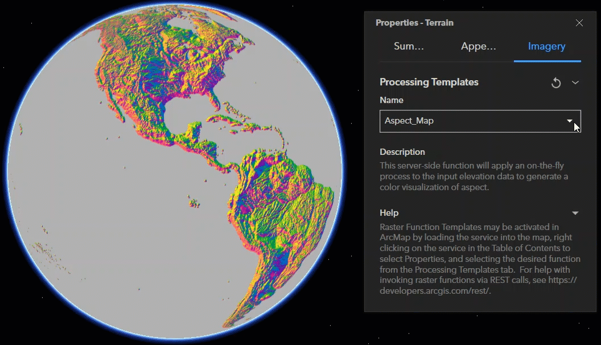Reset Processing Templates to default
This screenshot has height=345, width=601.
point(556,83)
